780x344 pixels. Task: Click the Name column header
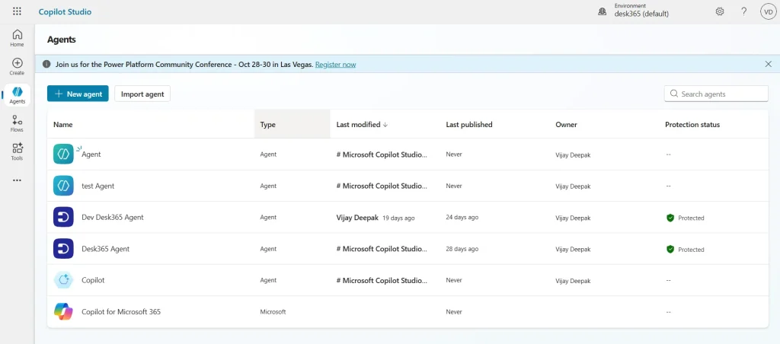(63, 125)
